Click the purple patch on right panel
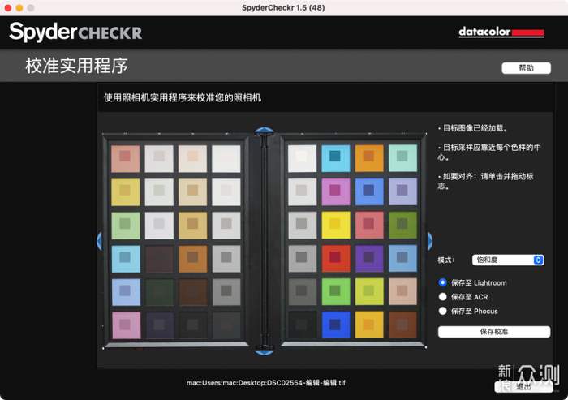 coord(368,258)
